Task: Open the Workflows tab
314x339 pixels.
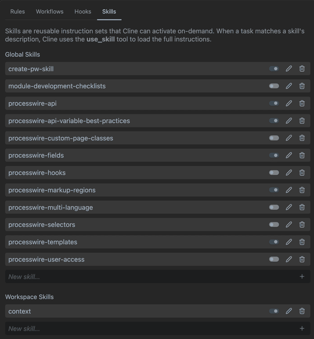Action: coord(50,11)
